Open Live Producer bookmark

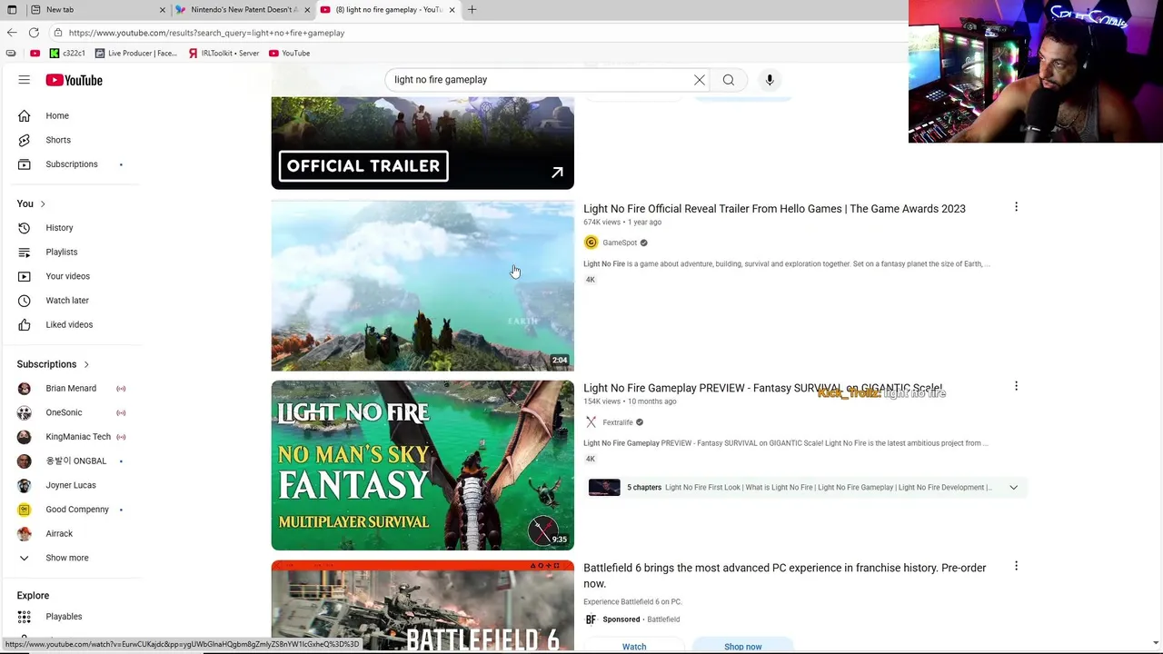[x=136, y=54]
